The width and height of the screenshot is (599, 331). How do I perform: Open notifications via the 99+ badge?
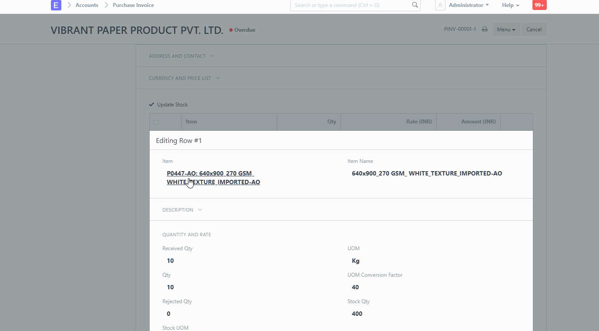(539, 5)
